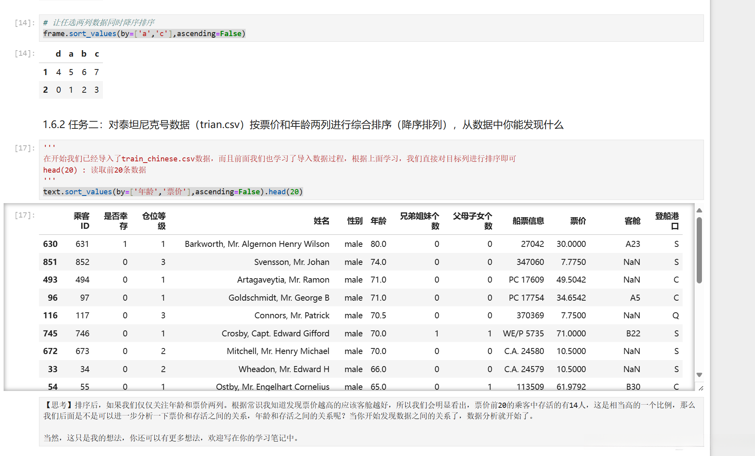755x456 pixels.
Task: Click the fare value 30.0000
Action: 571,244
